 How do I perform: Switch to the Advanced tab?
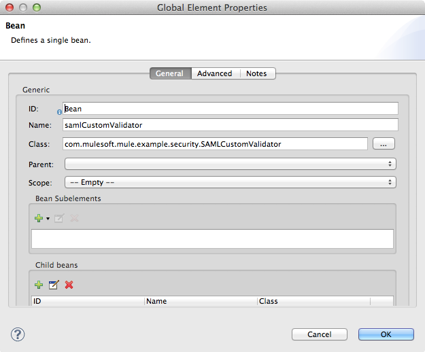tap(214, 73)
